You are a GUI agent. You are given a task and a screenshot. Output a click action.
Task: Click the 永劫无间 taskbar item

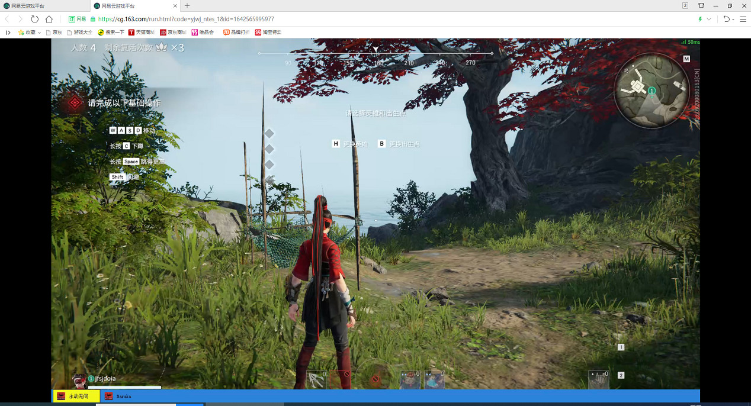point(76,396)
